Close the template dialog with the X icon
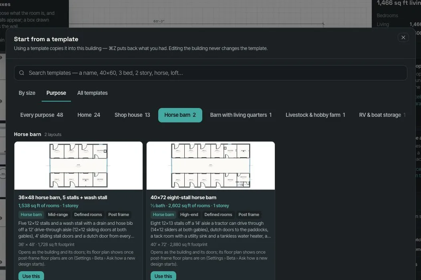This screenshot has width=421, height=280. click(x=403, y=38)
